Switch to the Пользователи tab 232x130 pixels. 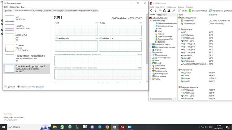point(71,10)
